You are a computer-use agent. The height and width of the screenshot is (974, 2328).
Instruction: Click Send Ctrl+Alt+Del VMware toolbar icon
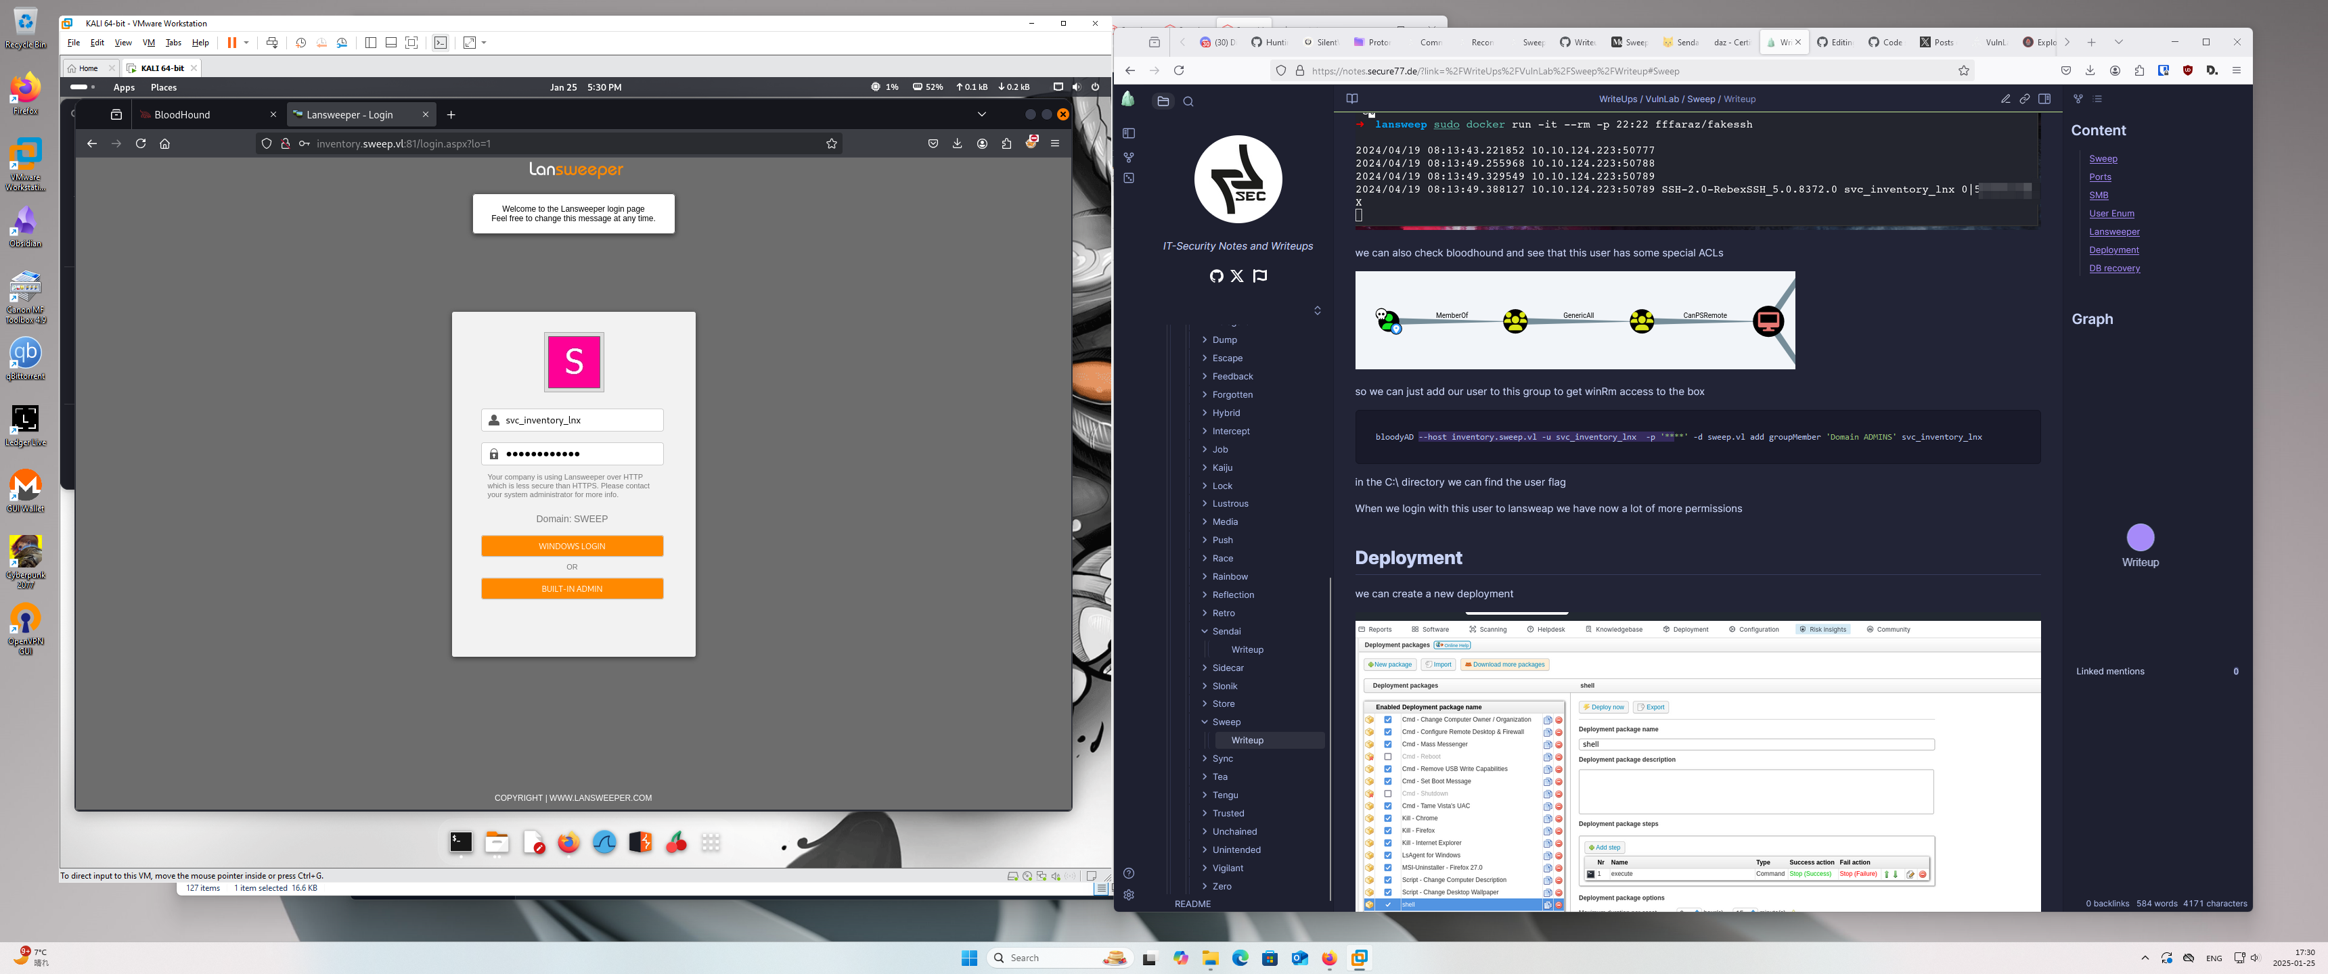(x=272, y=43)
